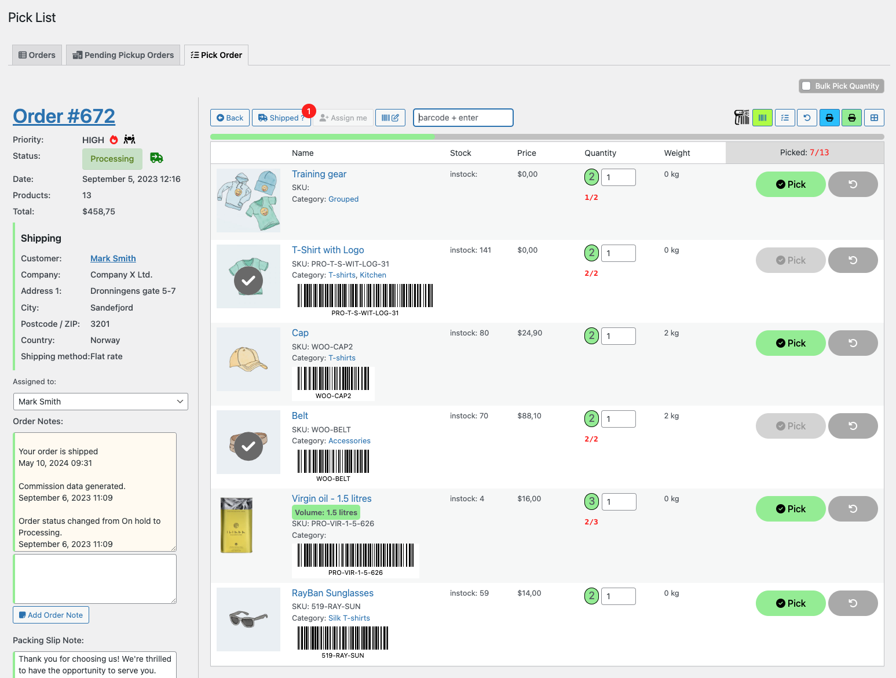Screen dimensions: 896x678
Task: Select the green barcode display icon
Action: 762,117
